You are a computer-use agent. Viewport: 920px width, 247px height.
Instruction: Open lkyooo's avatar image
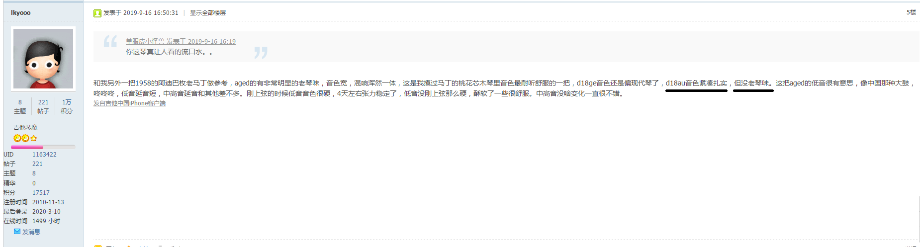(x=43, y=59)
